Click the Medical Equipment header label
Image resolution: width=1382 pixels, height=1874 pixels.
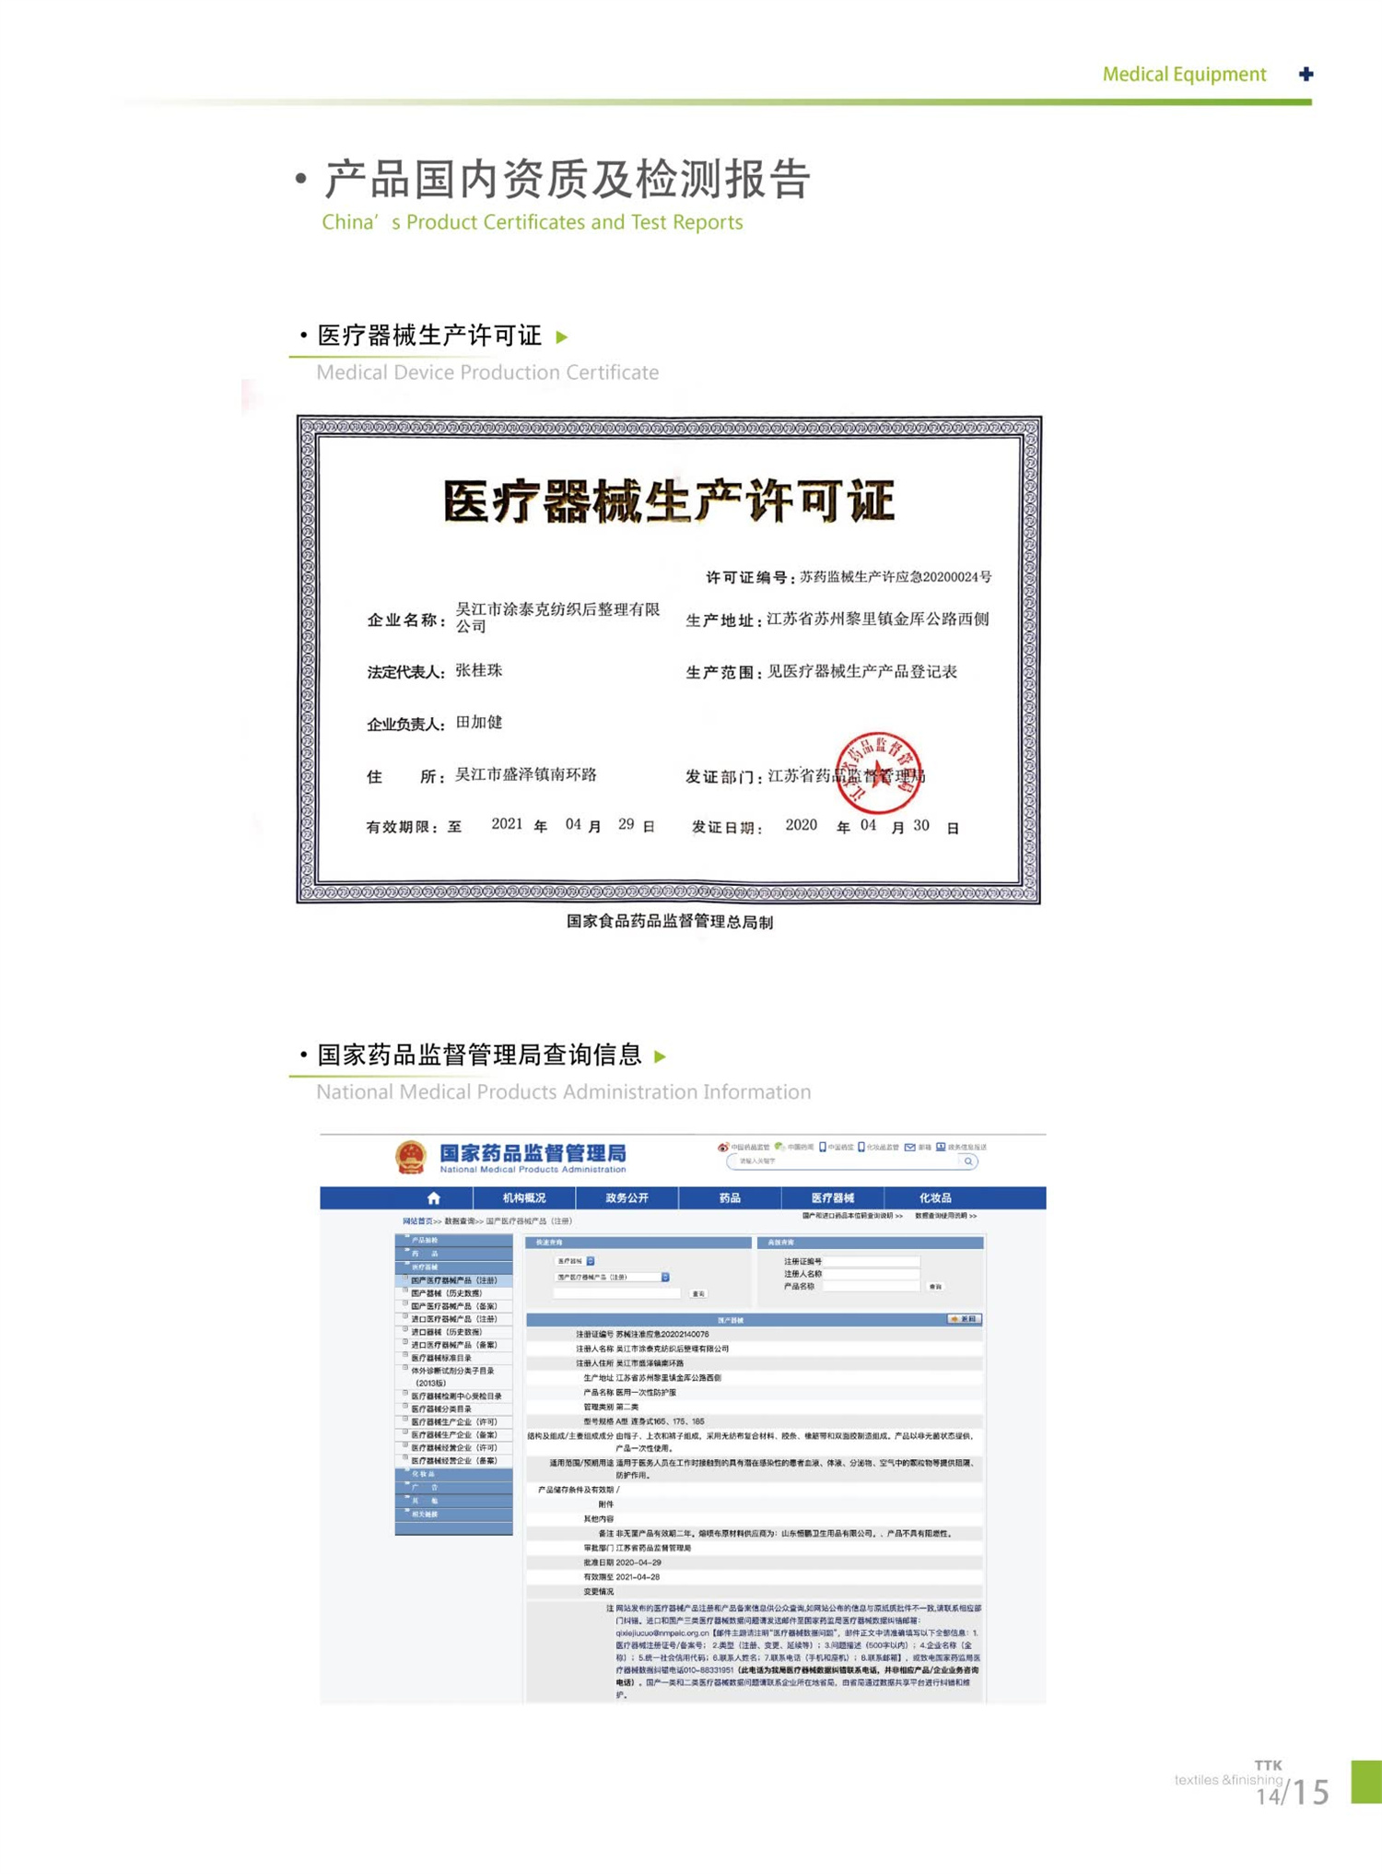coord(1184,75)
